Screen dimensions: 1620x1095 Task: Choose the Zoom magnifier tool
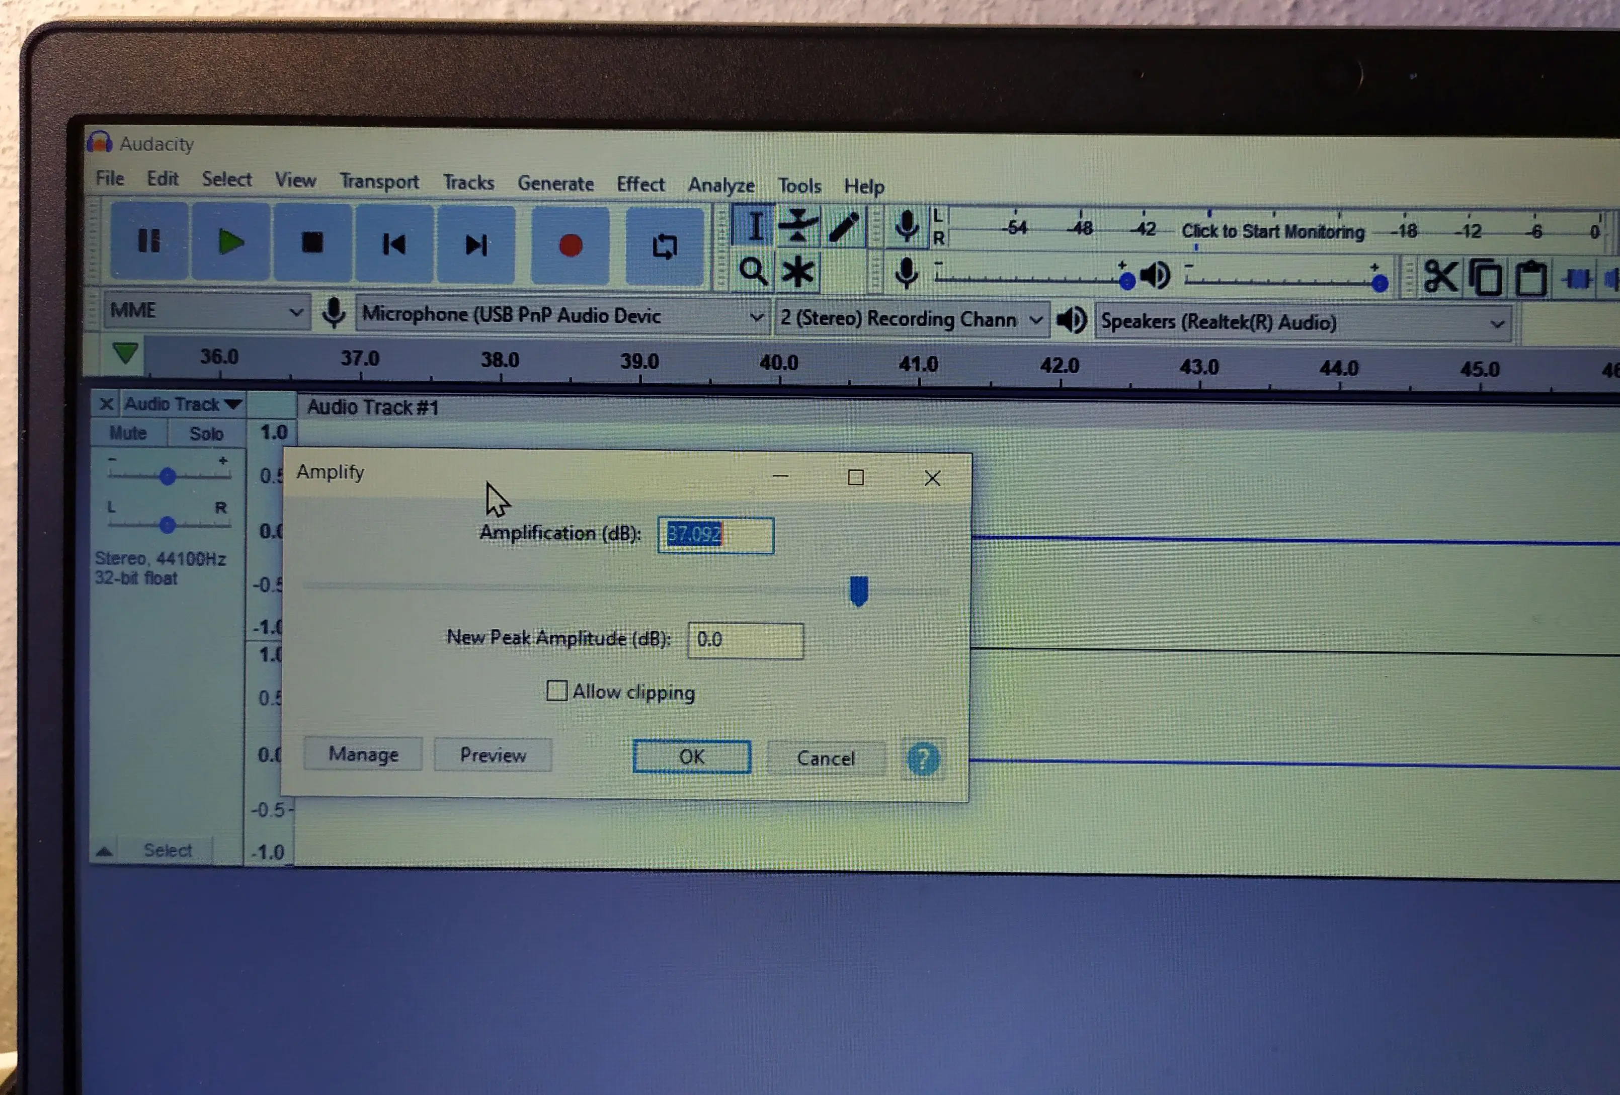click(753, 271)
